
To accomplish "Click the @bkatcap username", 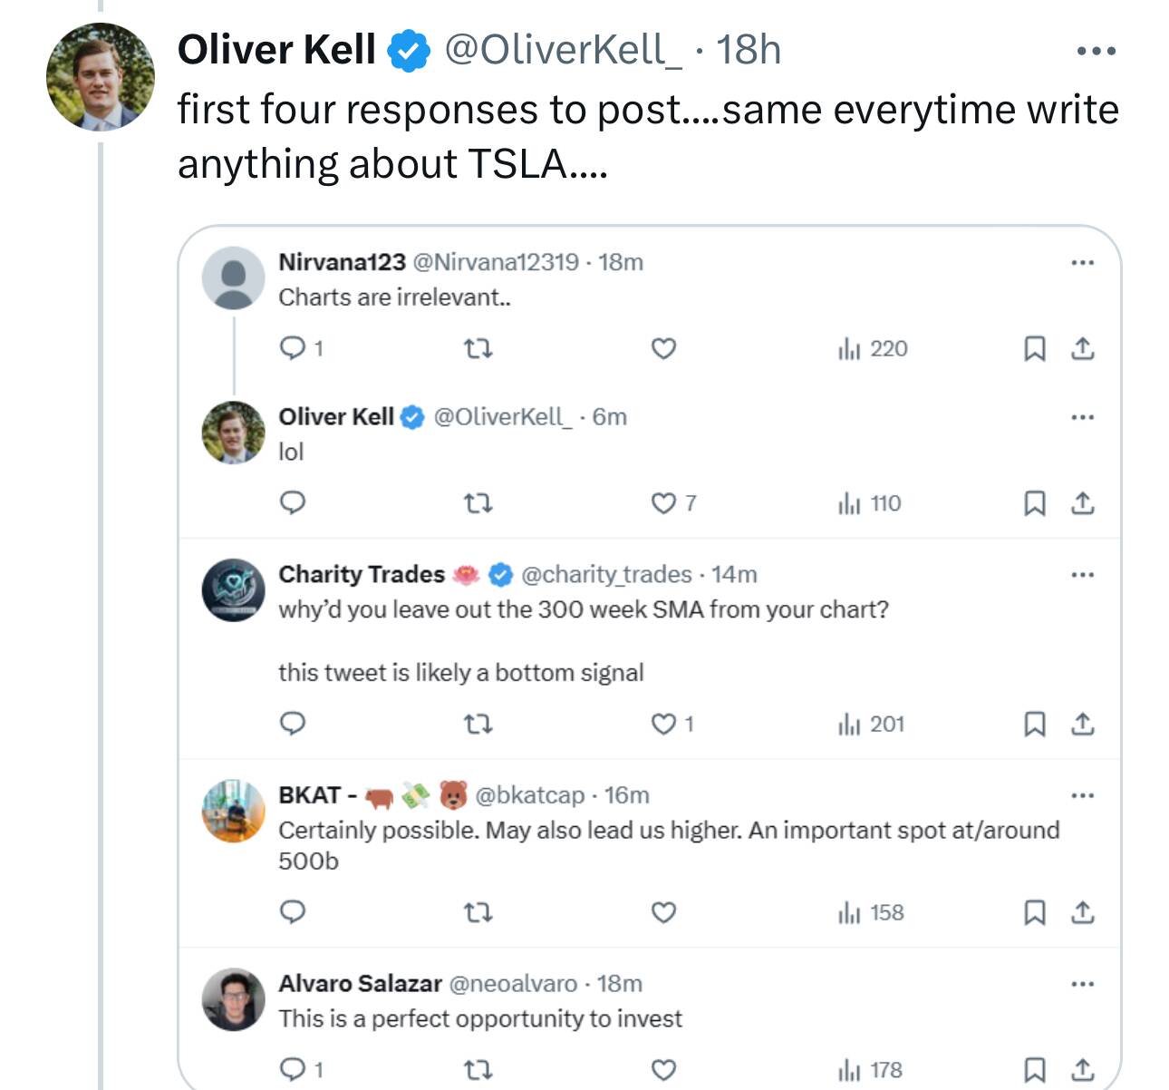I will click(x=529, y=795).
